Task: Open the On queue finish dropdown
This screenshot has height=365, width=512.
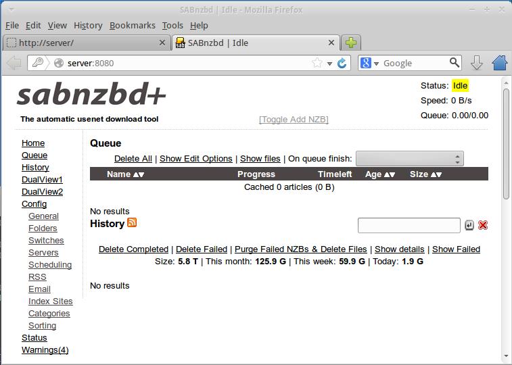Action: point(409,159)
